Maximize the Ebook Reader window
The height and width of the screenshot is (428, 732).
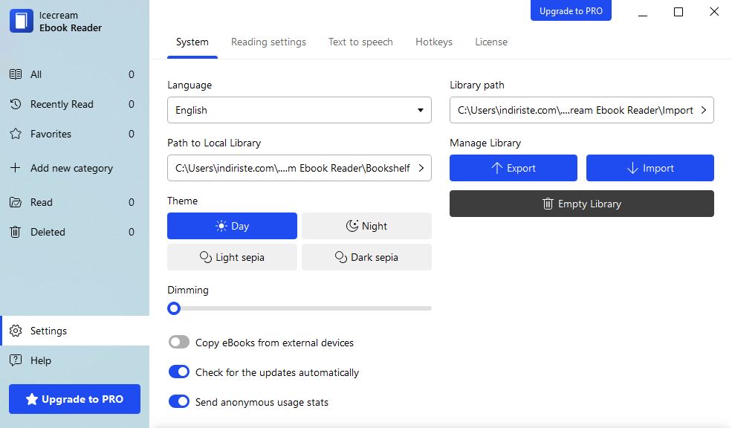[678, 12]
